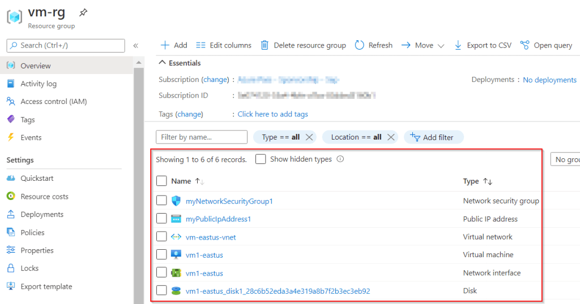This screenshot has height=304, width=580.
Task: Enable the Show hidden types checkbox
Action: tap(261, 159)
